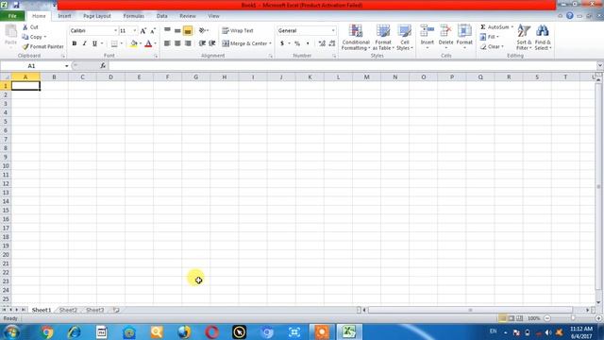Decrease font size with Shrink Font
Image resolution: width=604 pixels, height=340 pixels.
click(153, 31)
